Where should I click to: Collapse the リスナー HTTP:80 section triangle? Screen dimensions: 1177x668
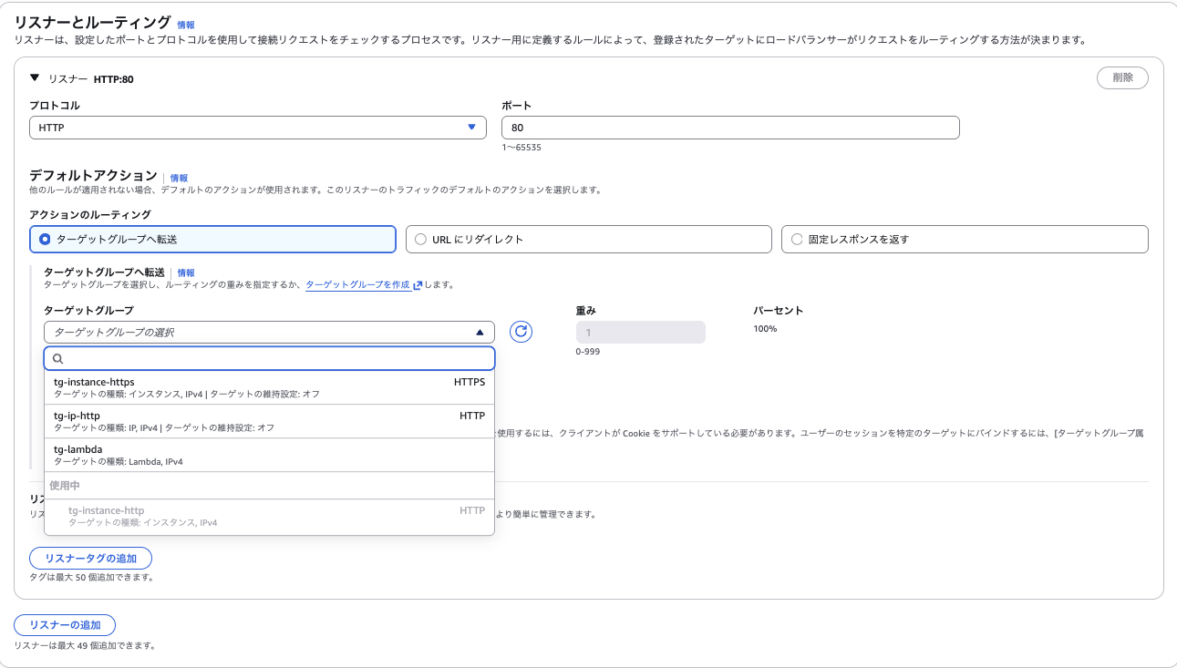click(35, 78)
